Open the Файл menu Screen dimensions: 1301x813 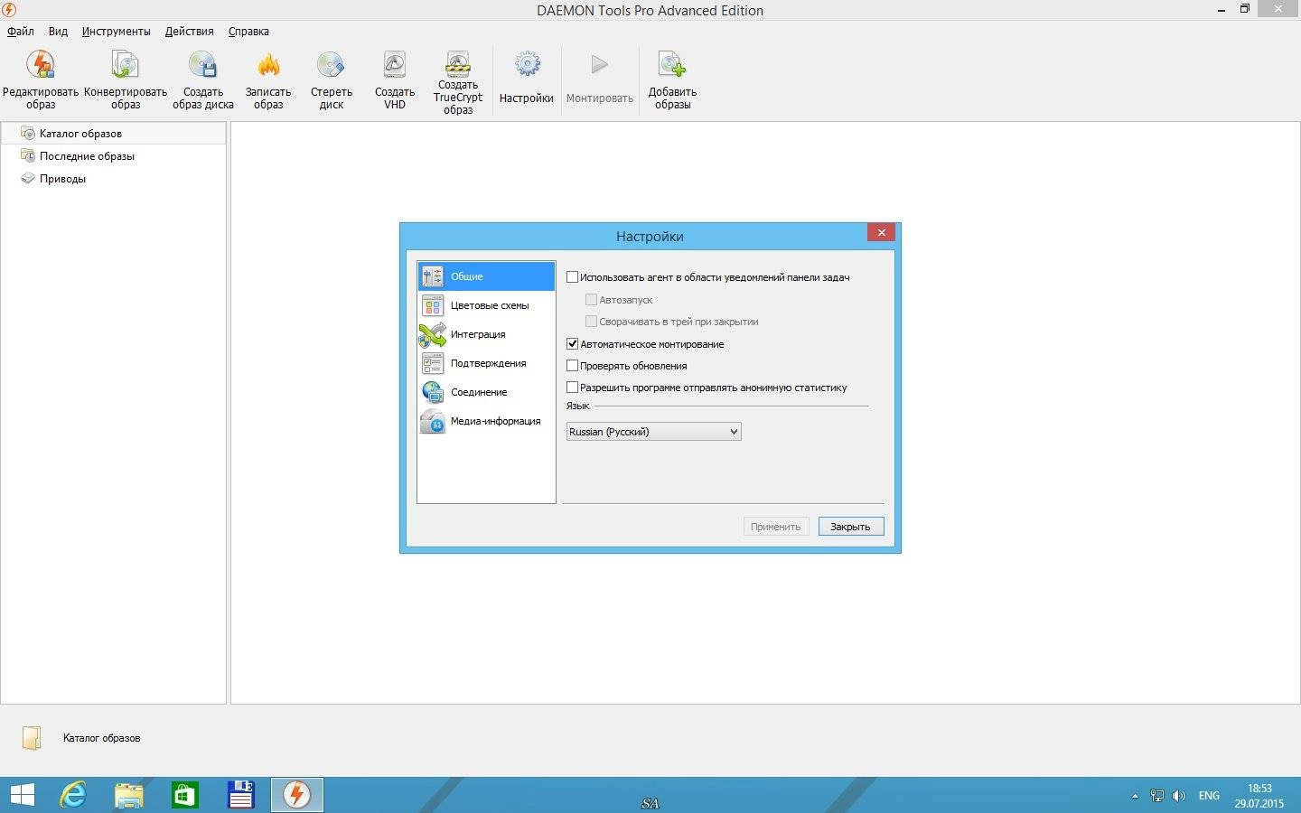tap(21, 31)
